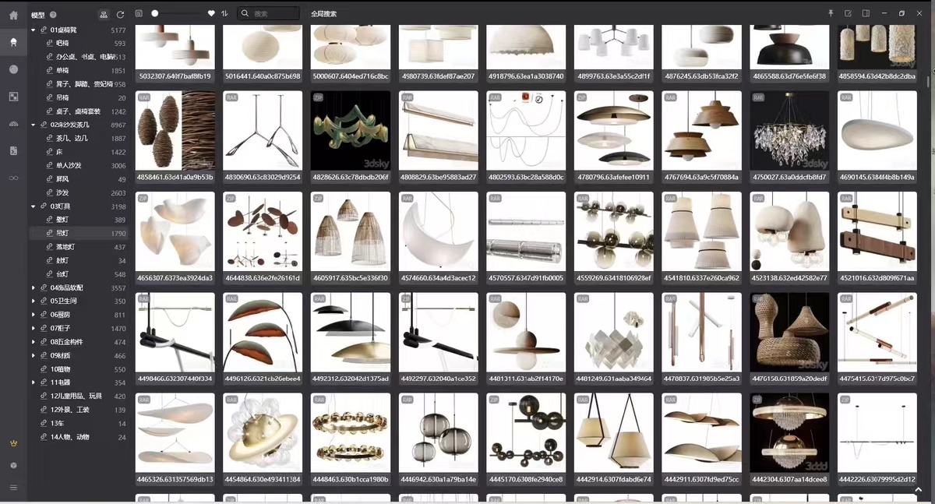Viewport: 935px width, 504px height.
Task: Click the help question mark beside 模型
Action: 53,15
